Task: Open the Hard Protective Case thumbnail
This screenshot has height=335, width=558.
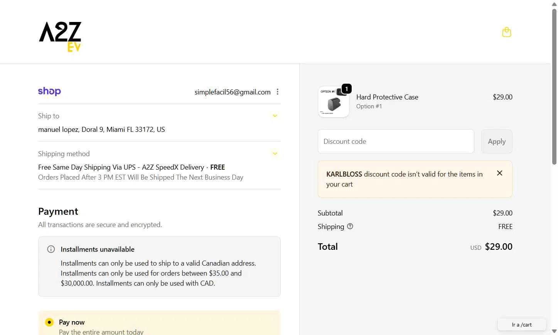Action: [334, 102]
